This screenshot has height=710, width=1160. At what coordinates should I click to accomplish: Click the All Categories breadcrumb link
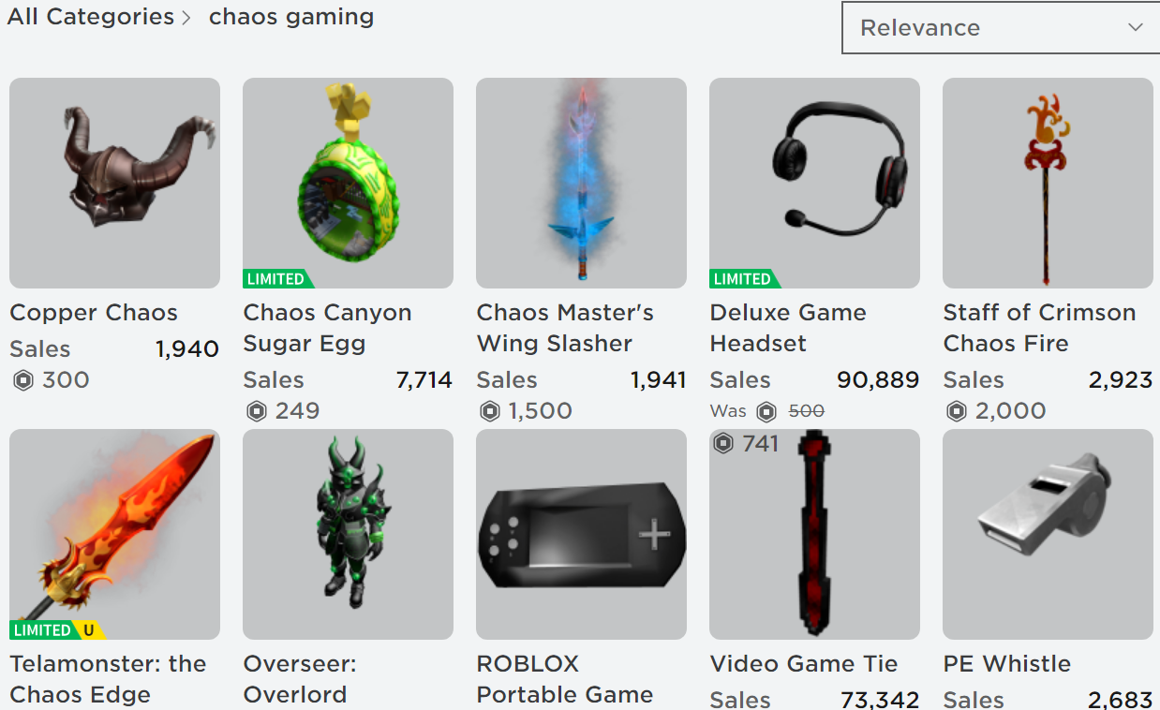91,17
